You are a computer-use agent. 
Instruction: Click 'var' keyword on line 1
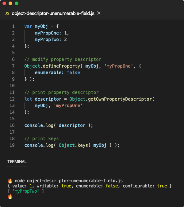point(28,26)
